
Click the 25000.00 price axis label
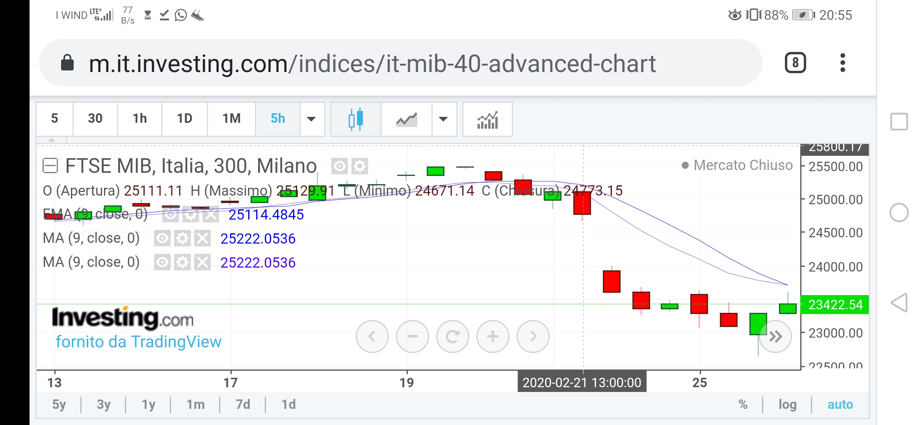[x=836, y=200]
